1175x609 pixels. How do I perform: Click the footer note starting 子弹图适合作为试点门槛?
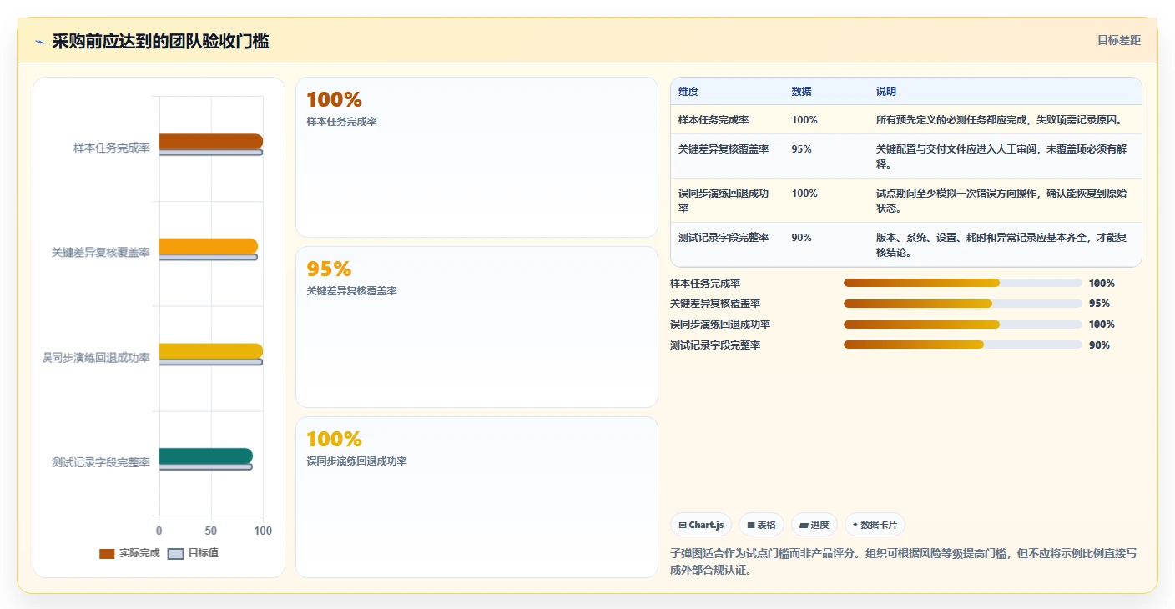[x=903, y=562]
